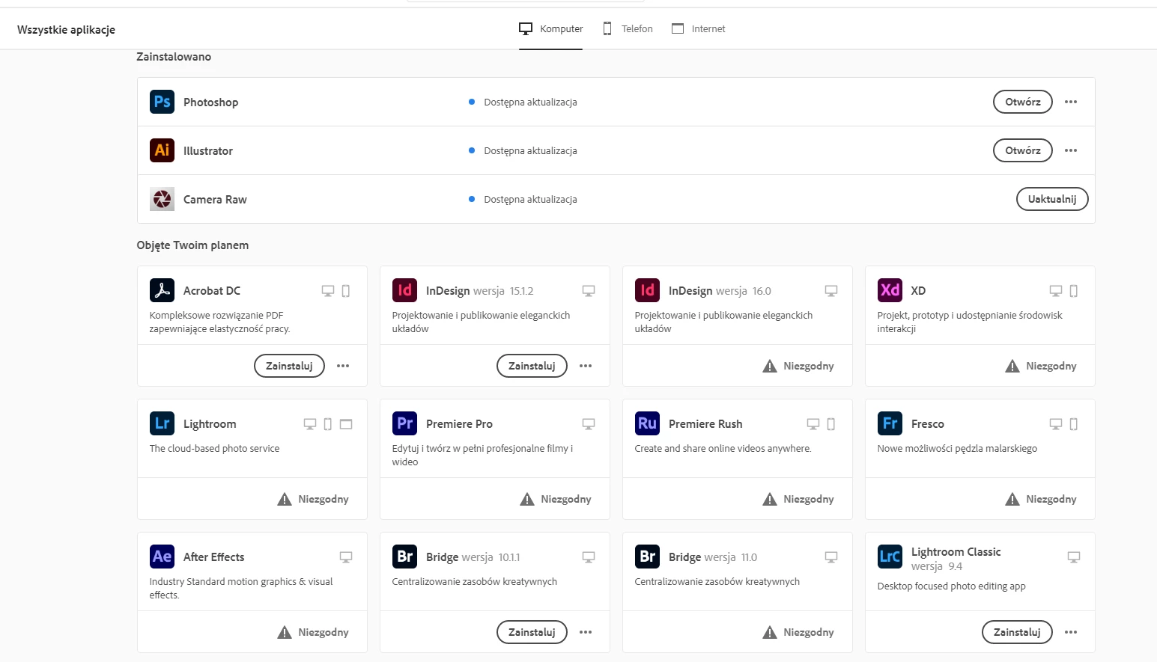Click the After Effects title
1157x662 pixels.
[x=213, y=557]
